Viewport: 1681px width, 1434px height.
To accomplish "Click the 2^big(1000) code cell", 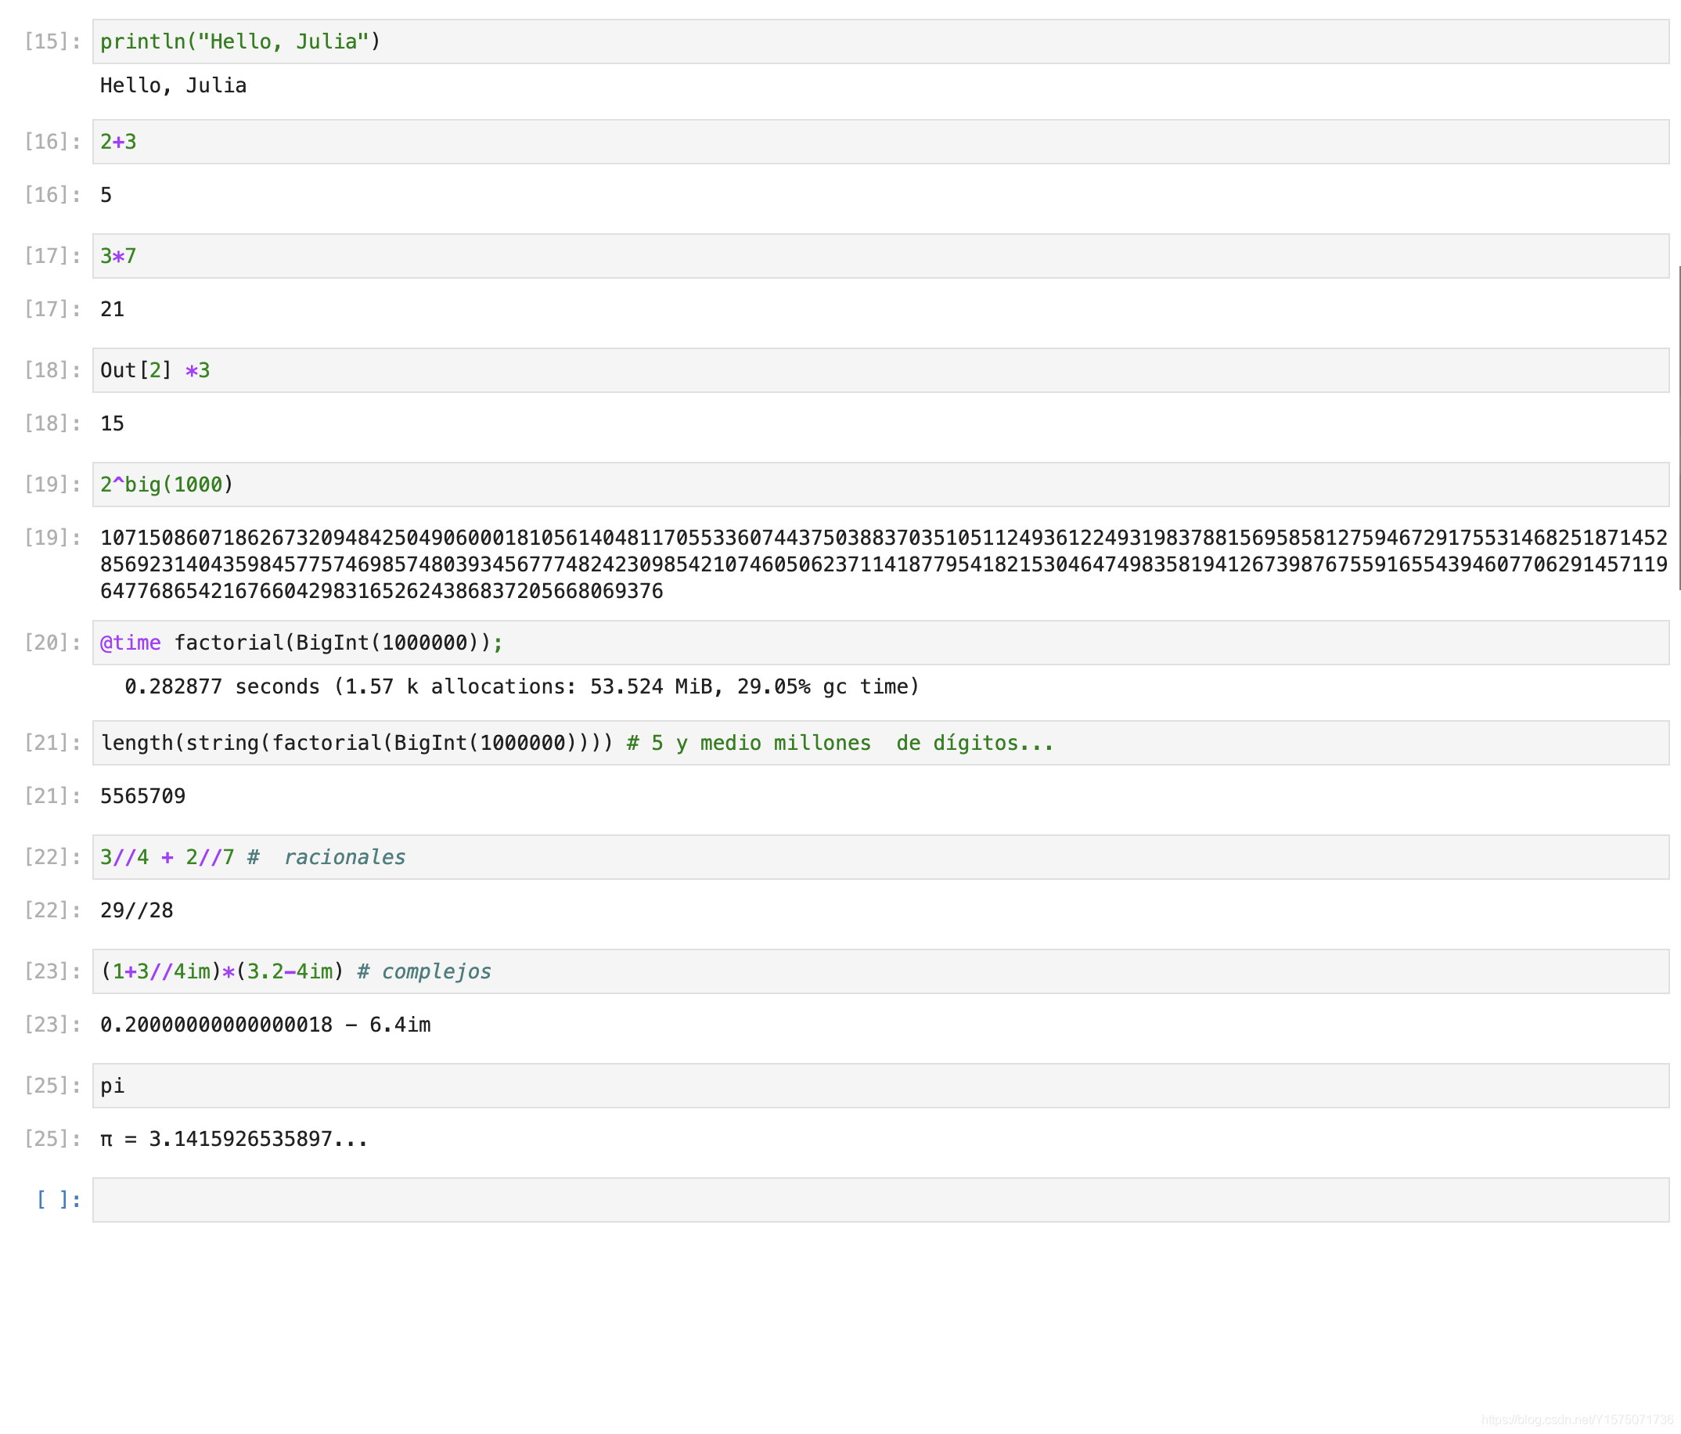I will pyautogui.click(x=880, y=485).
